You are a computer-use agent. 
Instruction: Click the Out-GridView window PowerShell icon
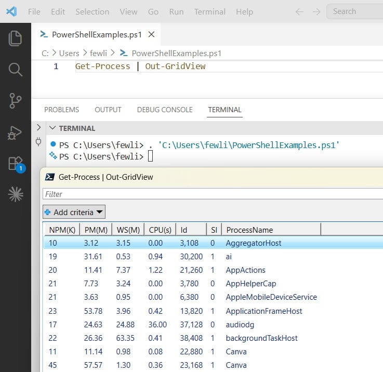point(50,177)
